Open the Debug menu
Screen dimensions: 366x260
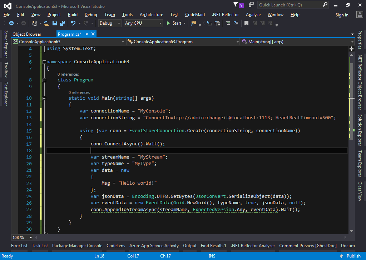pos(91,14)
